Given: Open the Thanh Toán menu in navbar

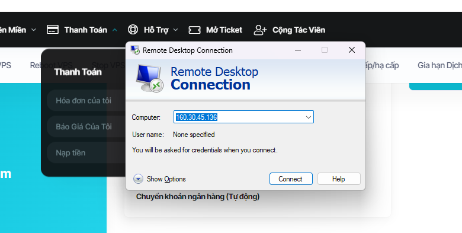Looking at the screenshot, I should coord(85,30).
